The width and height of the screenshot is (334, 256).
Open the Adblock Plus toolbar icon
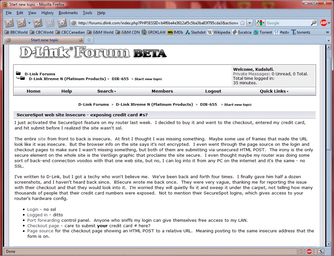click(x=323, y=23)
